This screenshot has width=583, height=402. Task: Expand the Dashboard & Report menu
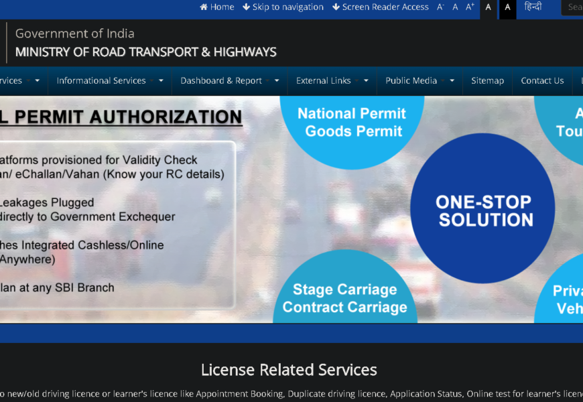pyautogui.click(x=229, y=80)
